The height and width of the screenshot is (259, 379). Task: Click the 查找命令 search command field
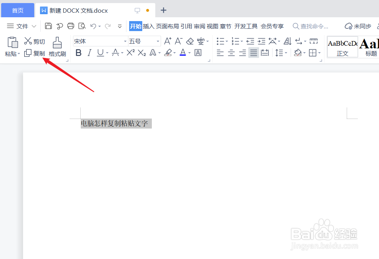311,26
